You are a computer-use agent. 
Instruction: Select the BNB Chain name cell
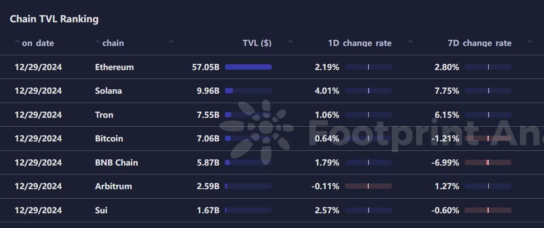tap(116, 162)
